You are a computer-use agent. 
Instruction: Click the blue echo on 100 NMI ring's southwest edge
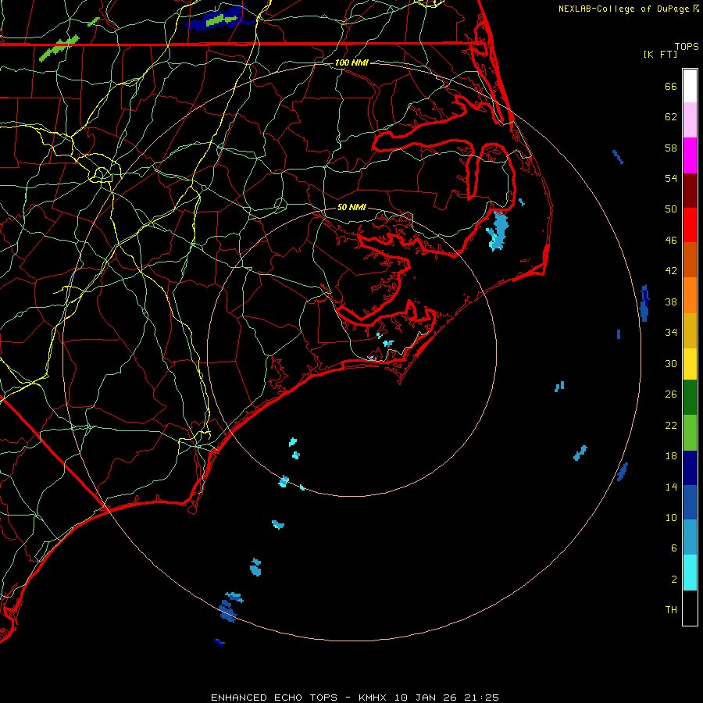[228, 612]
